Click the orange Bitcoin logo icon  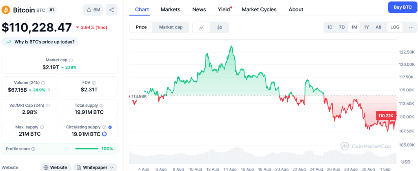pyautogui.click(x=6, y=9)
